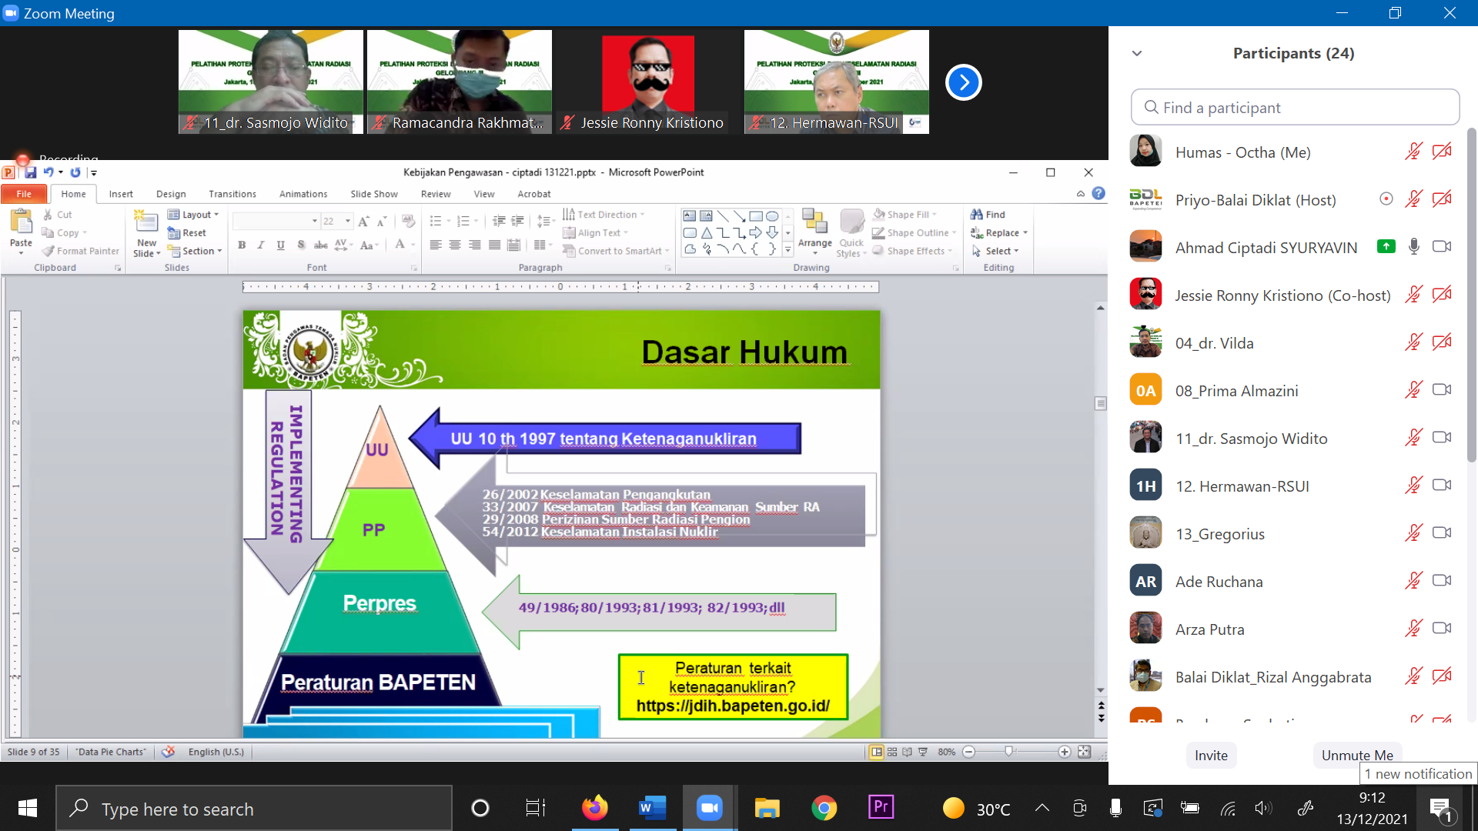Toggle video icon for 08_Prima Almazini
This screenshot has width=1478, height=831.
1442,390
